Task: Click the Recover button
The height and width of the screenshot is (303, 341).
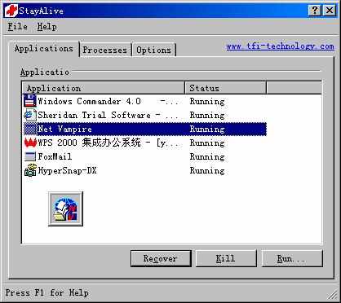Action: [161, 258]
